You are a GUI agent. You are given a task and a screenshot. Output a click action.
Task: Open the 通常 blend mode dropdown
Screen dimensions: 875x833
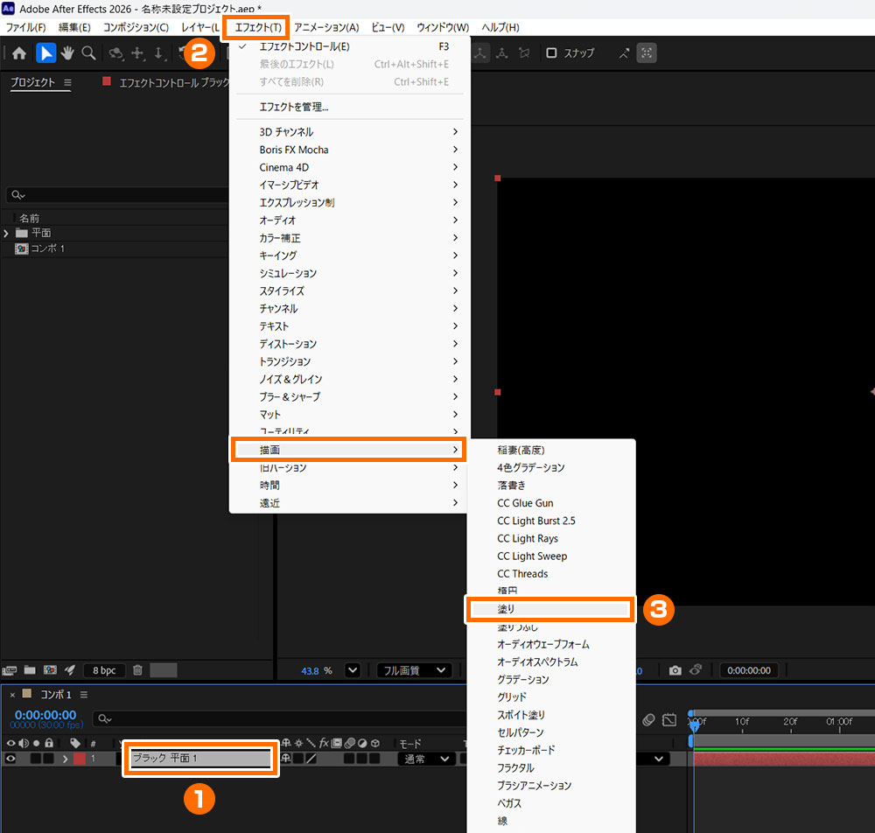(x=425, y=759)
